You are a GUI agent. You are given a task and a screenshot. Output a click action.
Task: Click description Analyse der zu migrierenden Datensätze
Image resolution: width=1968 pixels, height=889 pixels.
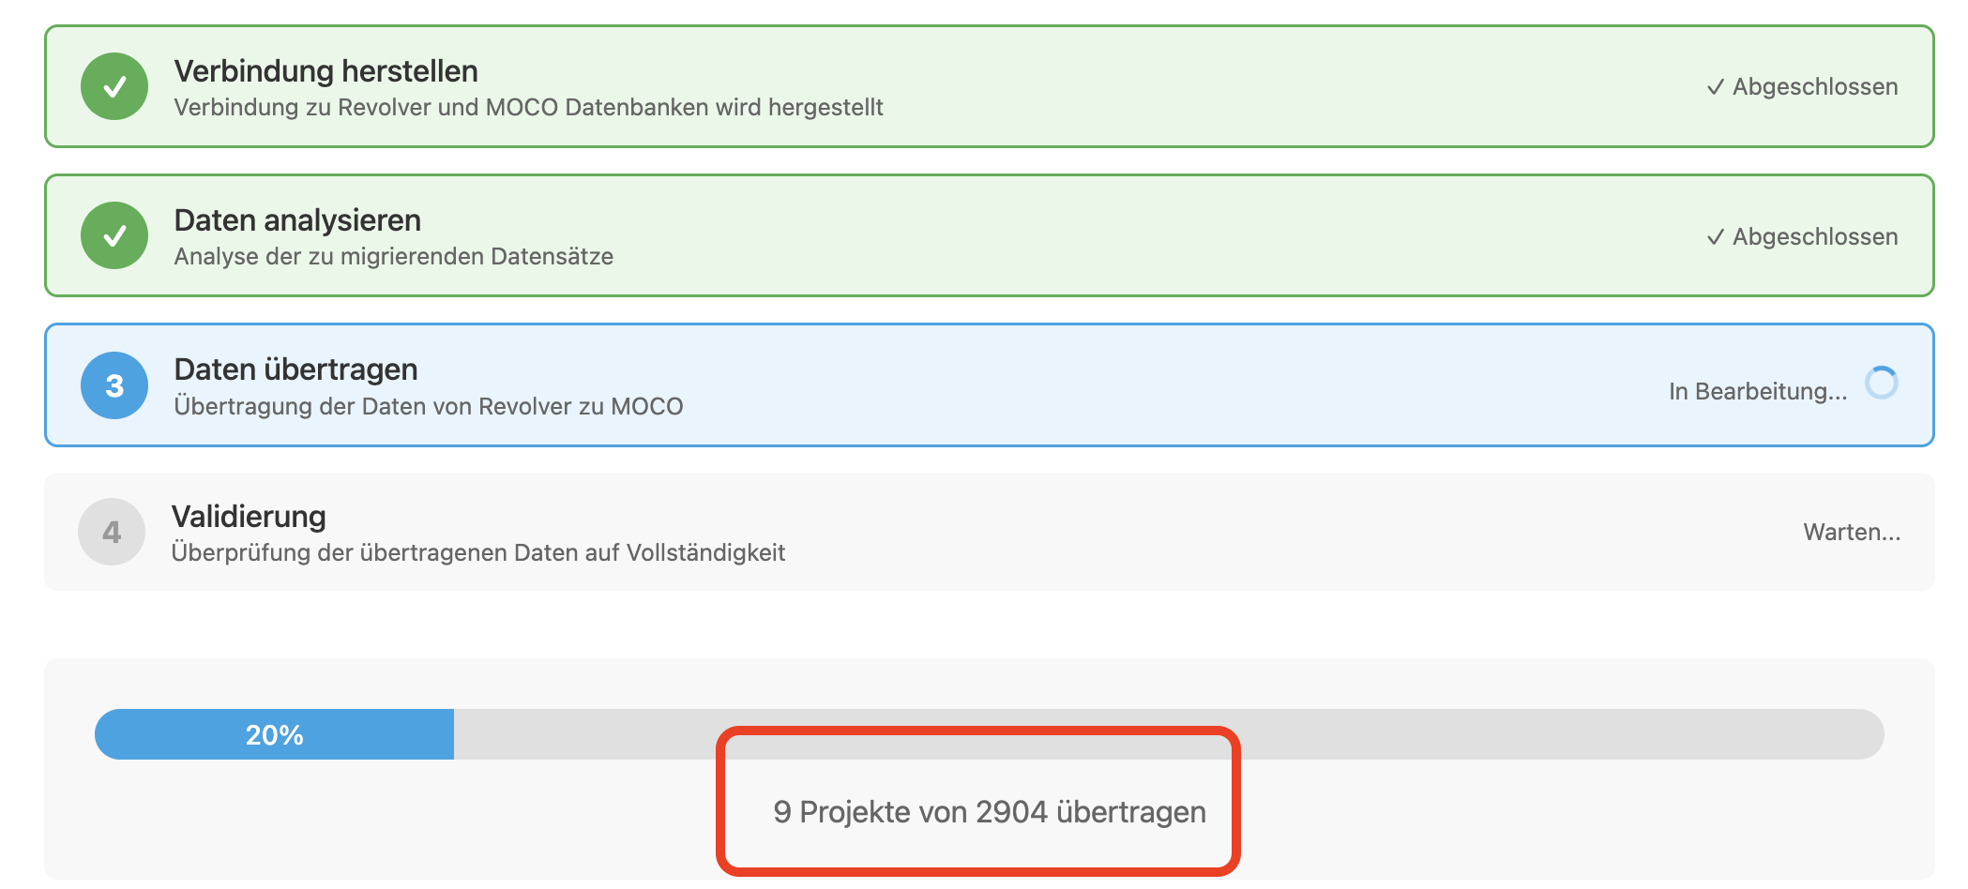point(393,256)
